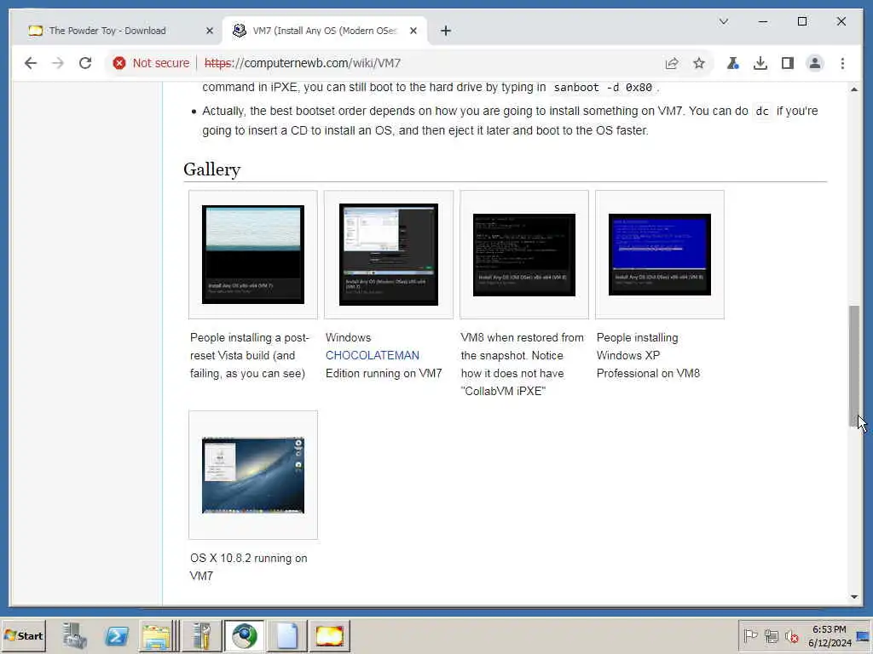Bookmark this page with the star
Screen dimensions: 873x654
coord(699,63)
